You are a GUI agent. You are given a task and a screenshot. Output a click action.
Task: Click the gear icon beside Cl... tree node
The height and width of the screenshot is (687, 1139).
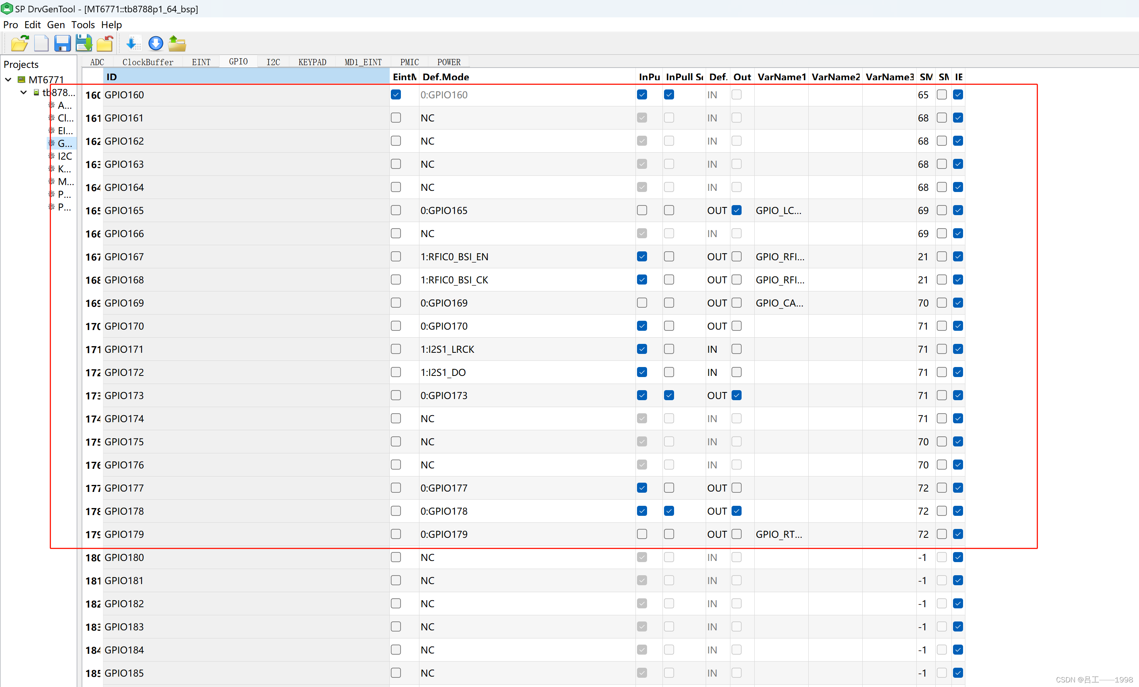[x=52, y=118]
